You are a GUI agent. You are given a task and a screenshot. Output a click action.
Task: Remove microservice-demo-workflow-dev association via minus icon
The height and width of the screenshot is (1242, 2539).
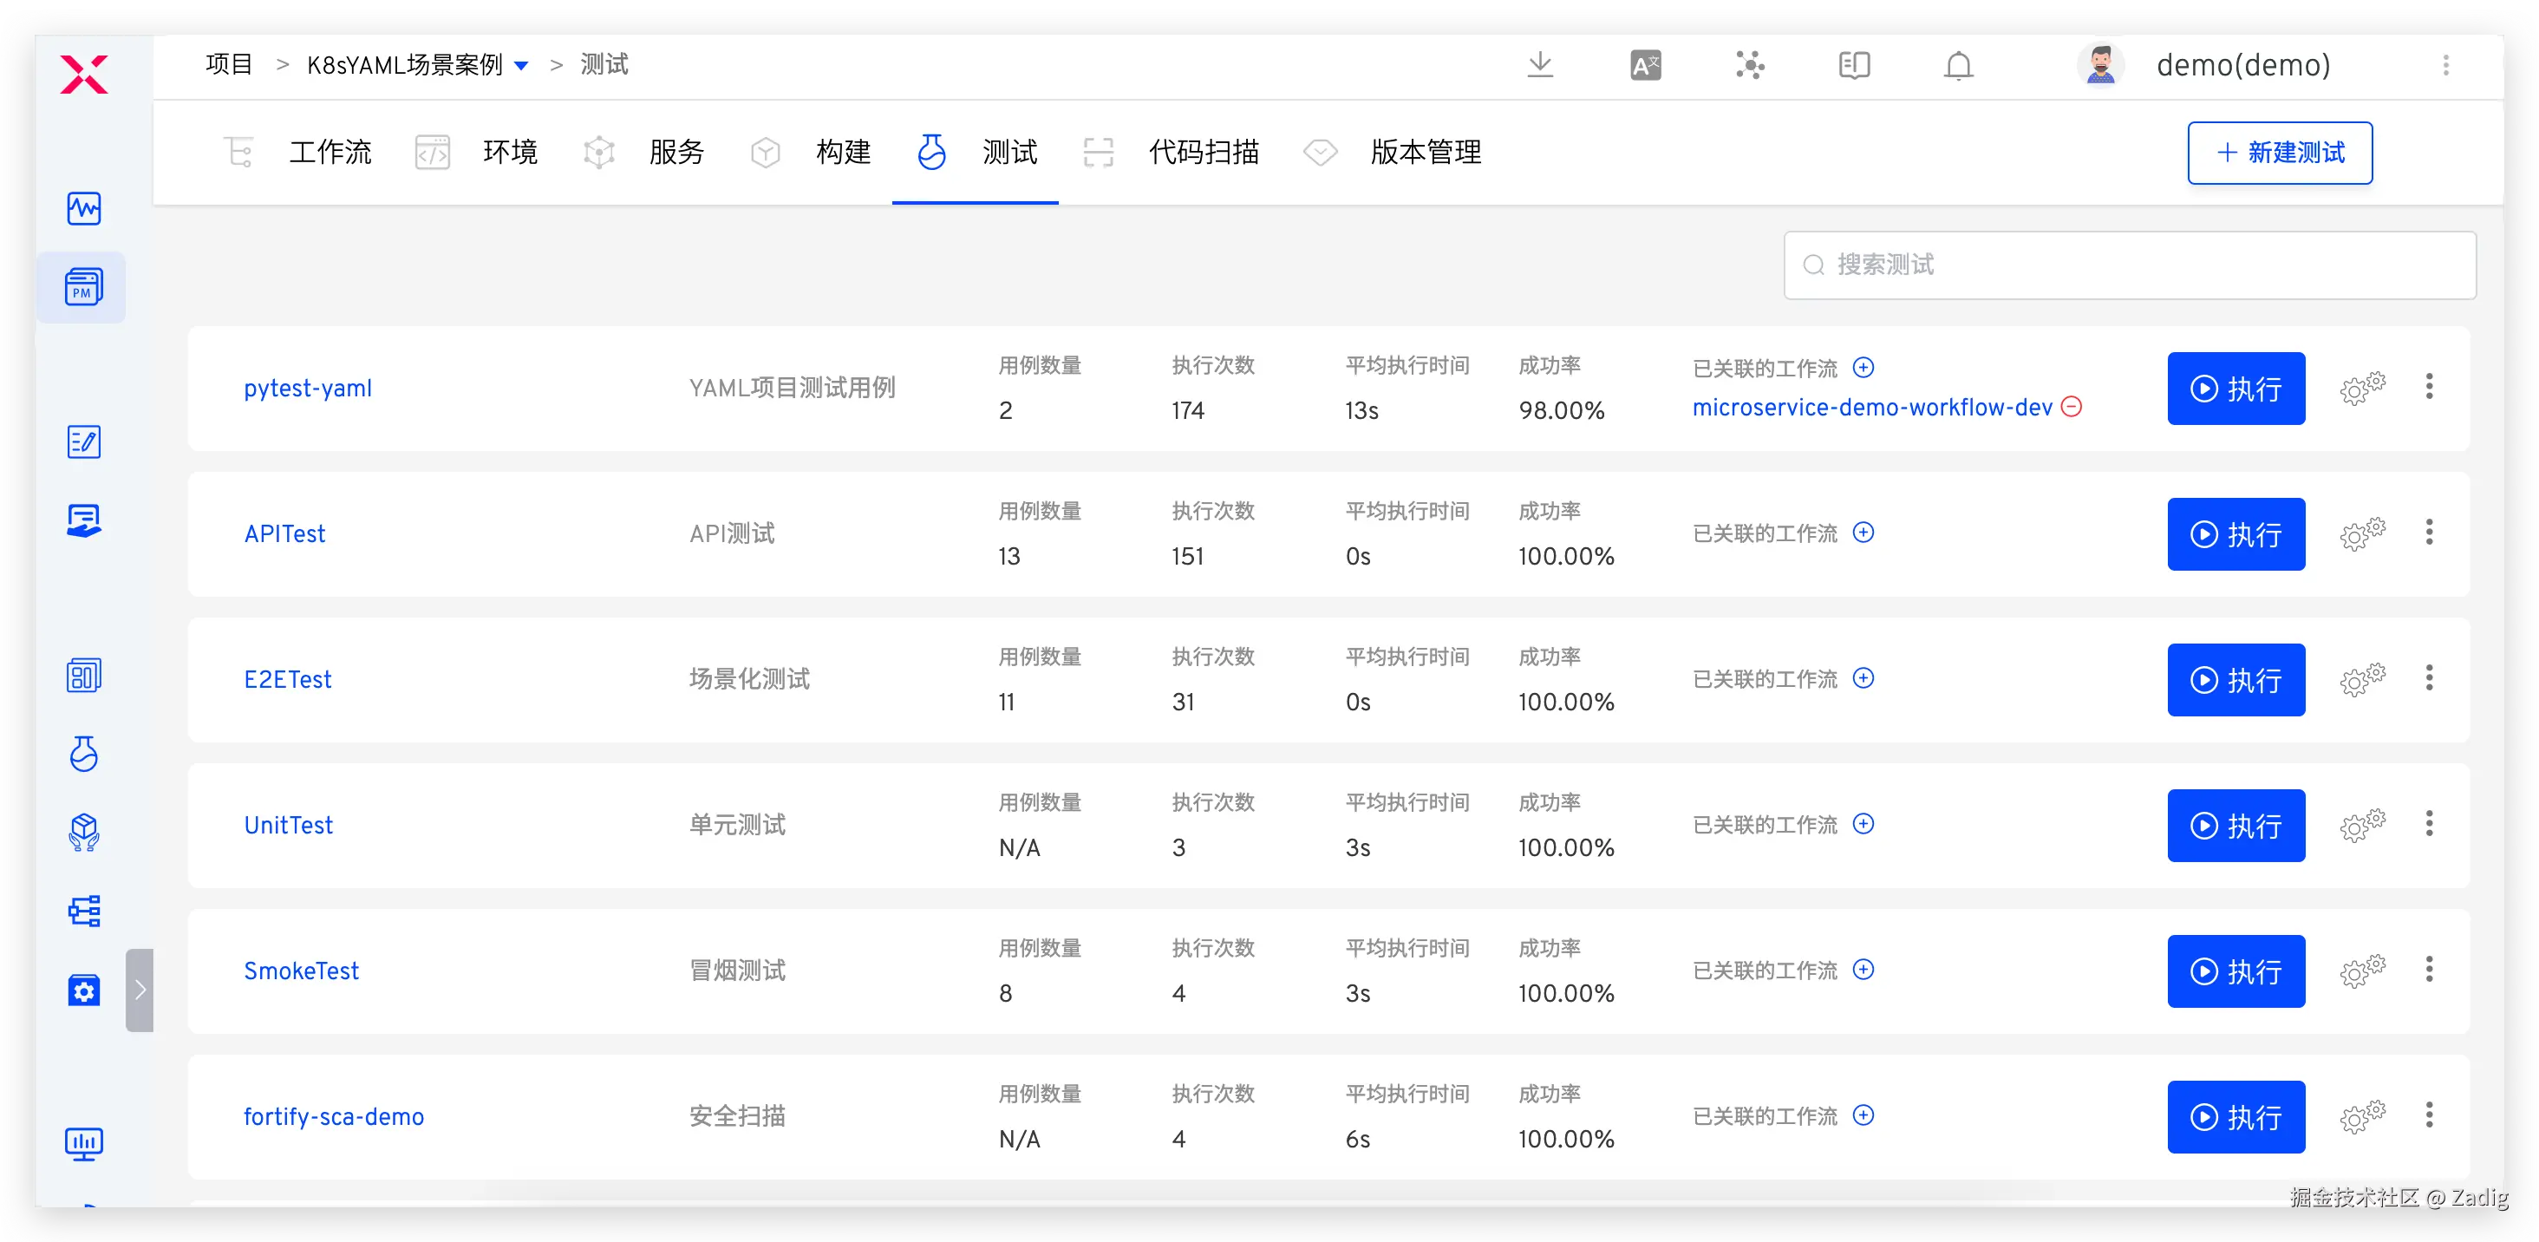(2072, 406)
